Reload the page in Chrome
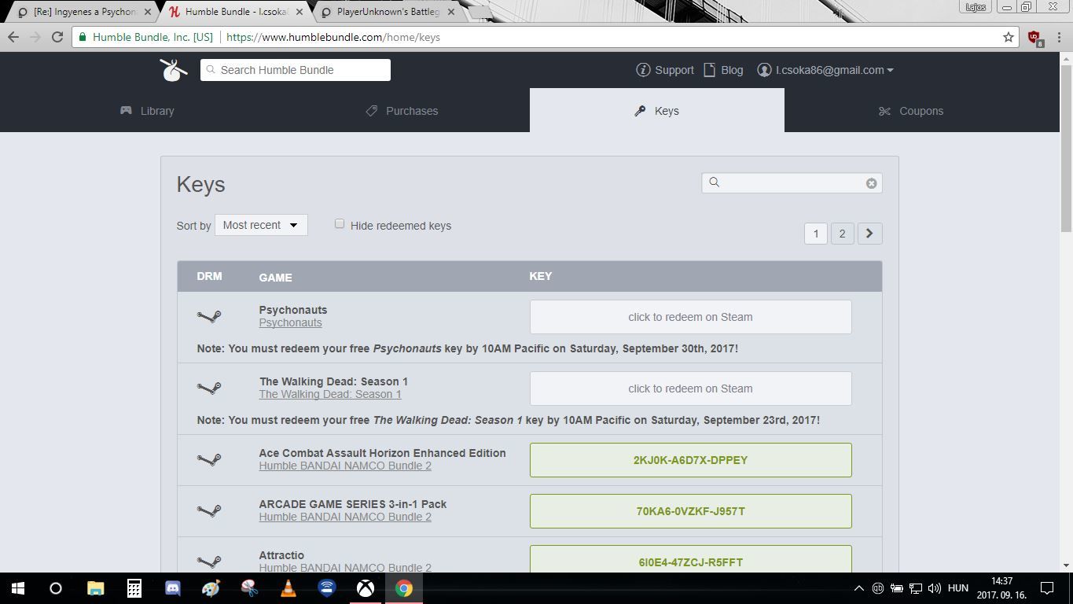This screenshot has height=604, width=1073. click(57, 37)
